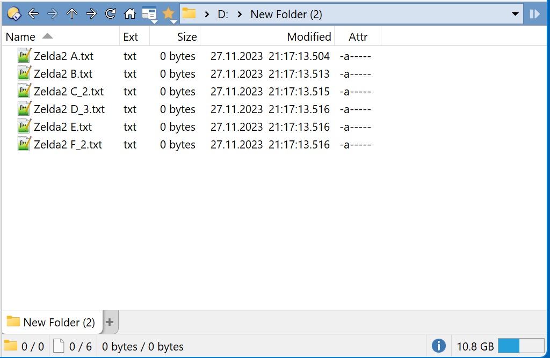Click the Zelda2 D_3.txt file icon
Image resolution: width=550 pixels, height=358 pixels.
click(24, 108)
